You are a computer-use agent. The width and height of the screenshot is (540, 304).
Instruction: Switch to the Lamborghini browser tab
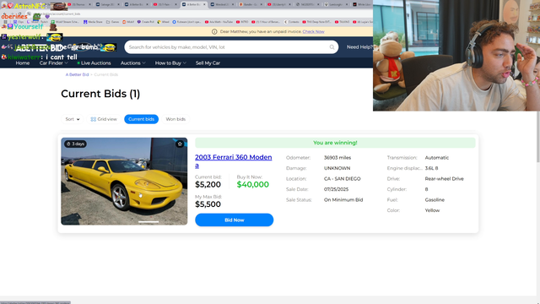pyautogui.click(x=336, y=4)
